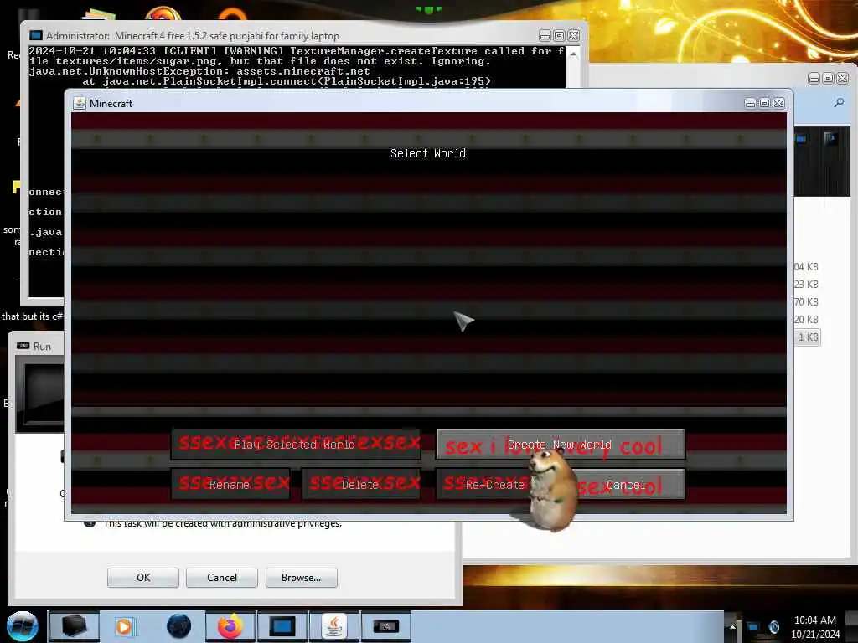This screenshot has height=643, width=858.
Task: Switch to the Run dialog taskbar icon
Action: tap(386, 626)
